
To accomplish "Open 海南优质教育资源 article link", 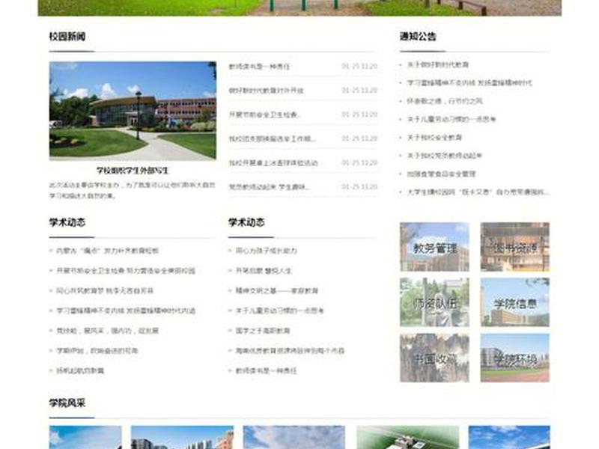I will [290, 350].
